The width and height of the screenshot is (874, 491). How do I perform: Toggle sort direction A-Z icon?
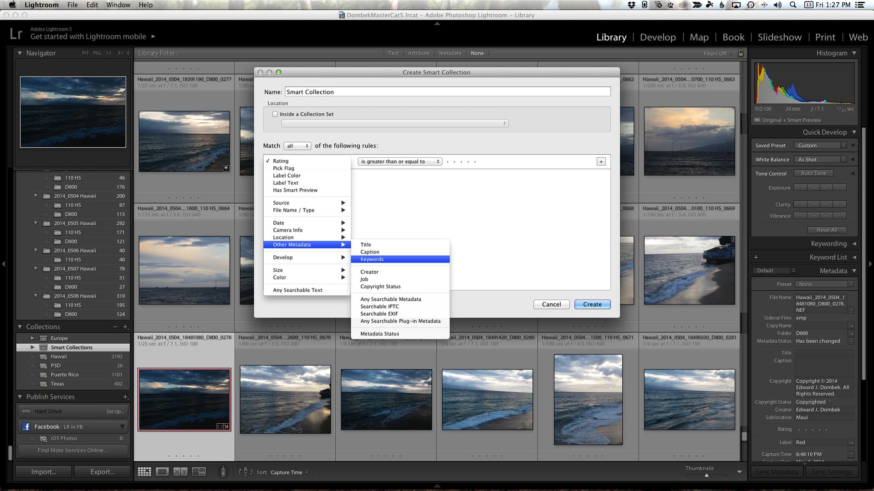point(245,472)
